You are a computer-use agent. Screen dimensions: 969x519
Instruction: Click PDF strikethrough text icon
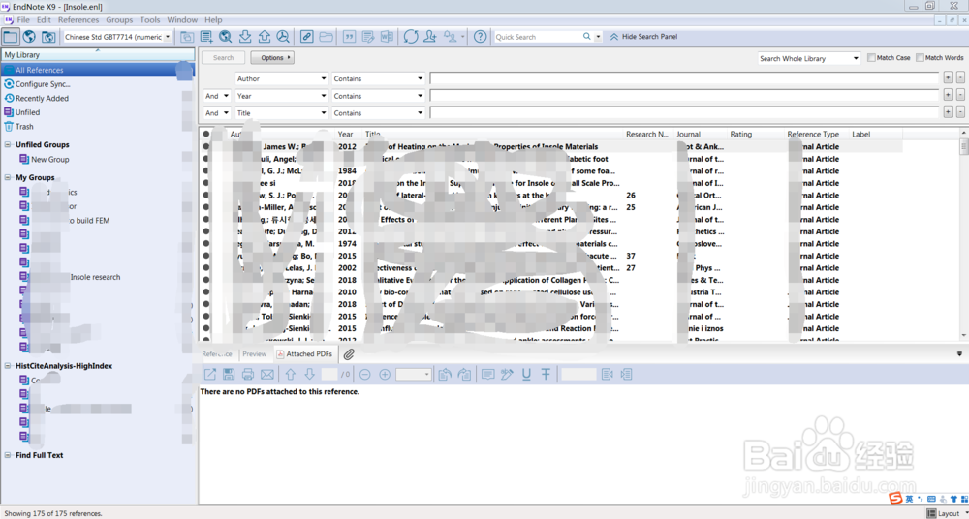tap(546, 375)
